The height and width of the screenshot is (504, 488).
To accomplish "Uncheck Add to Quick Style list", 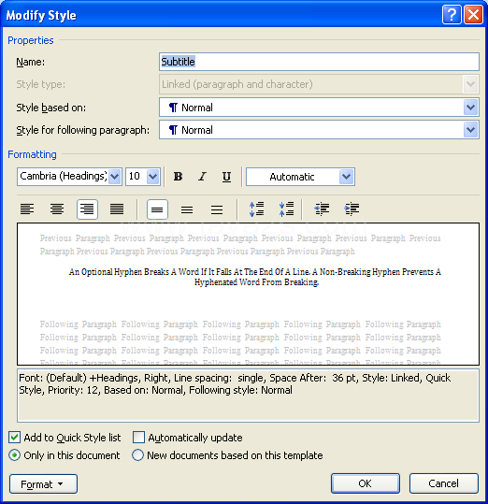I will point(14,438).
